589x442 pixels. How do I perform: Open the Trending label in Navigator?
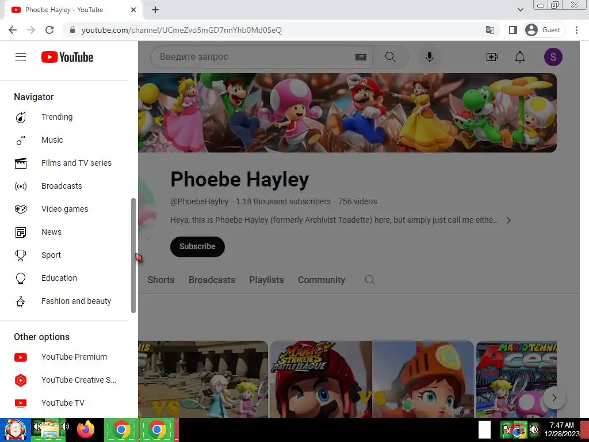tap(57, 117)
